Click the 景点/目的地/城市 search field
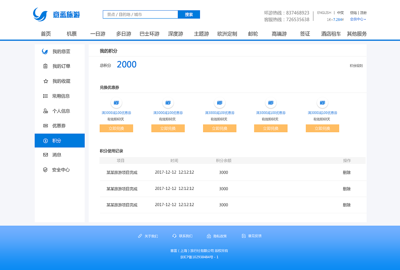This screenshot has width=400, height=270. coord(140,15)
